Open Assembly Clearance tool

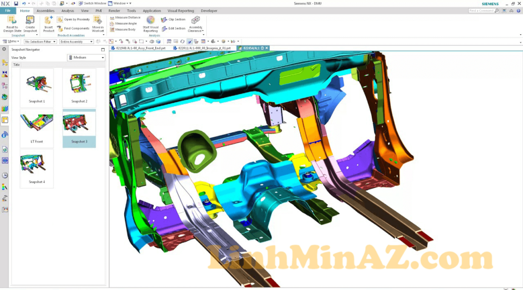pos(196,25)
